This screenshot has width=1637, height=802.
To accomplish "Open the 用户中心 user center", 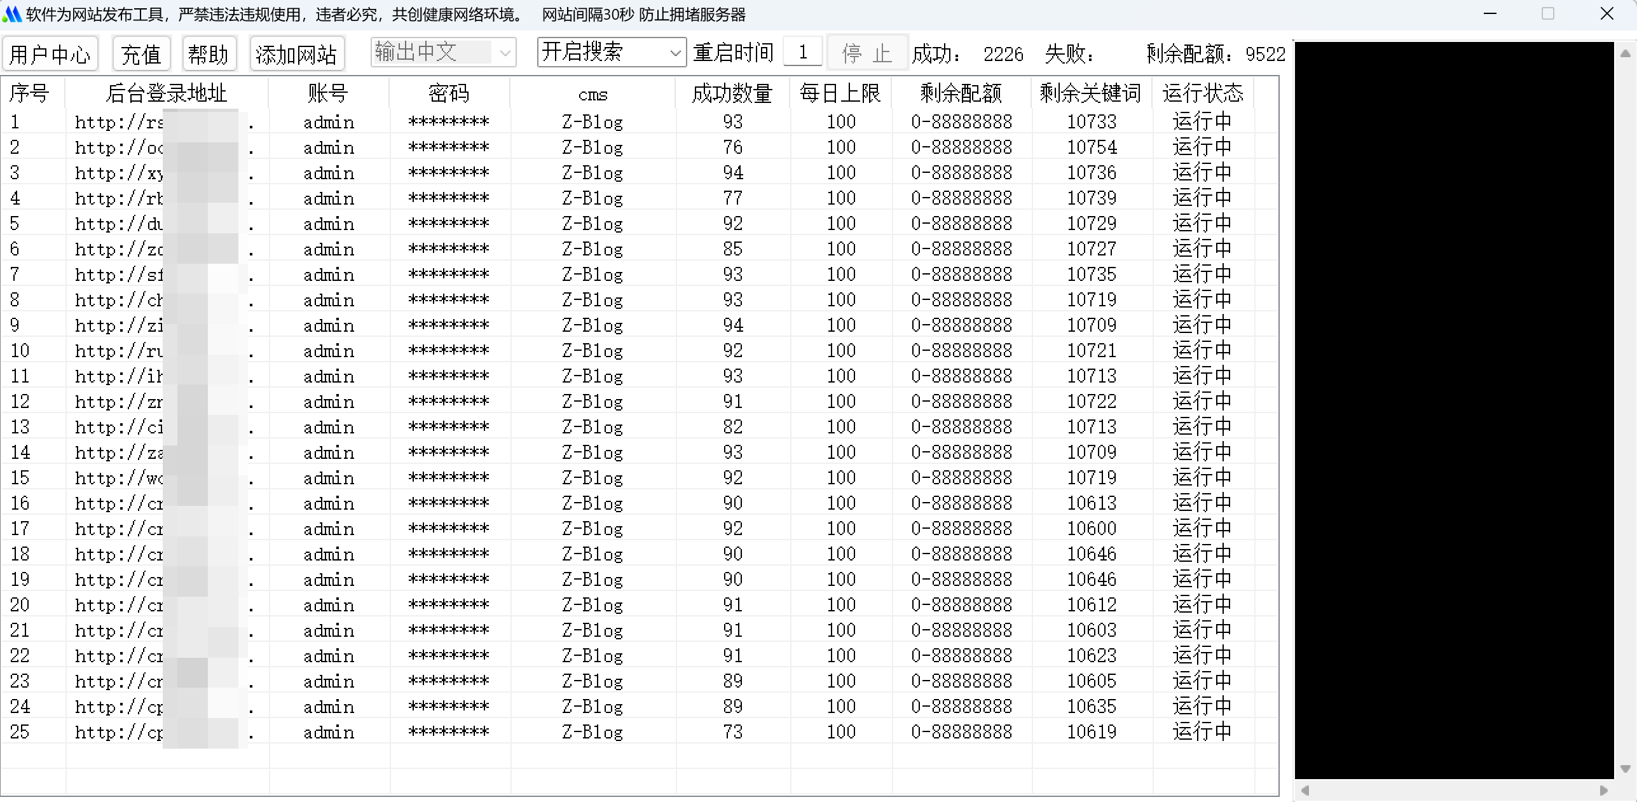I will [50, 54].
